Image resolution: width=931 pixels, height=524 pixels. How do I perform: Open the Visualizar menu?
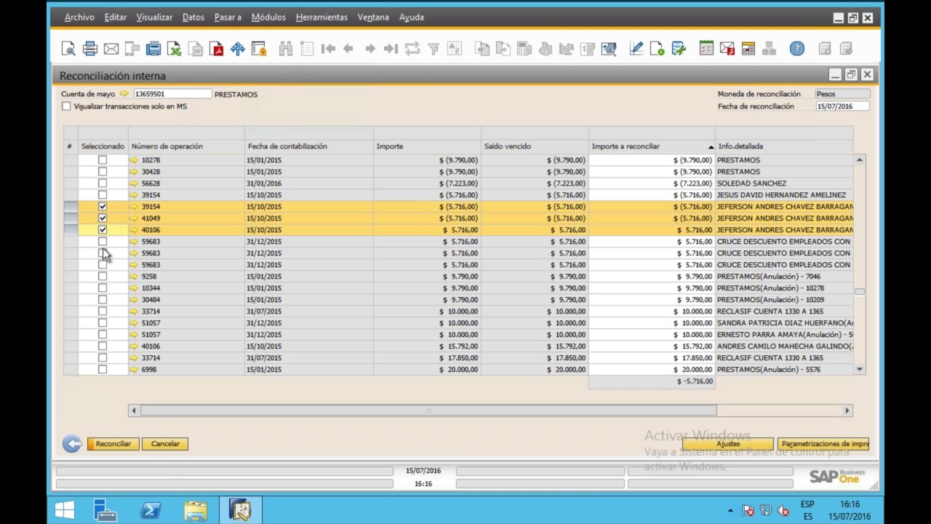(x=154, y=17)
